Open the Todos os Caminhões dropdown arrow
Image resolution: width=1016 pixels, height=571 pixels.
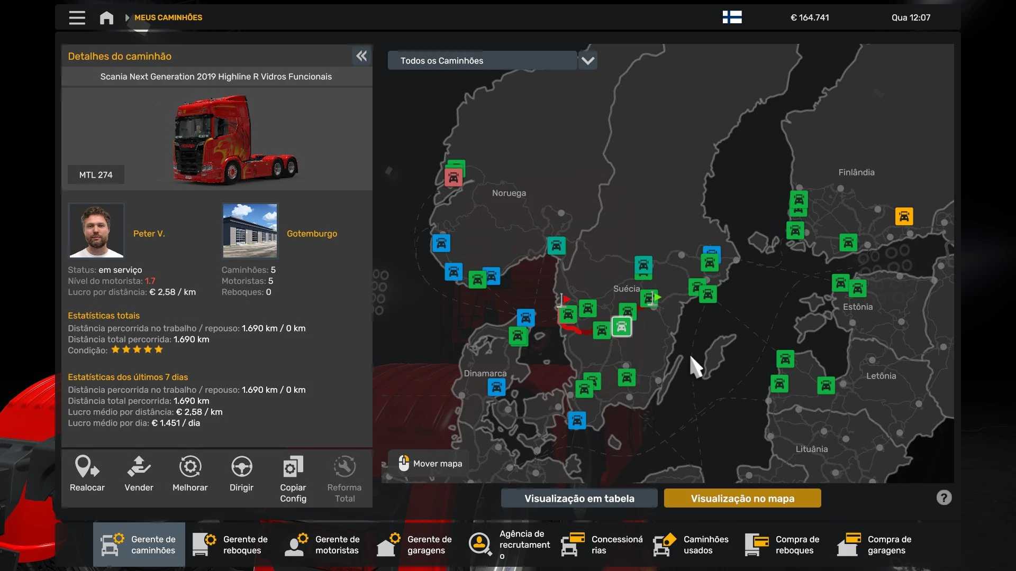click(x=588, y=60)
